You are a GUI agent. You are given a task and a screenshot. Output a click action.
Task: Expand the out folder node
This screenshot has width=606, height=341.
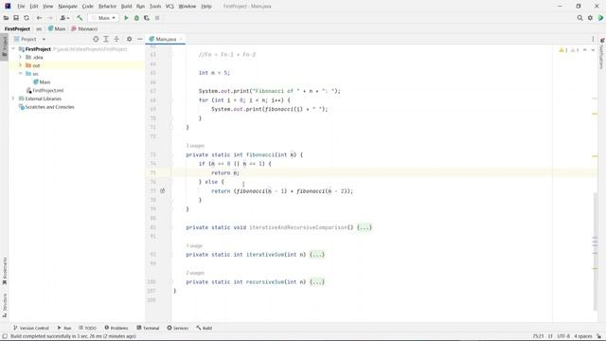tap(21, 65)
